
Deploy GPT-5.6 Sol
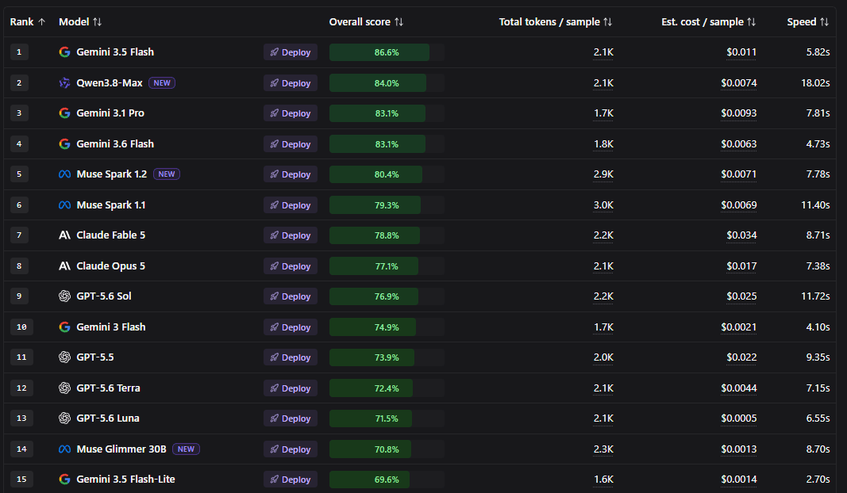click(x=291, y=296)
